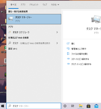The width and height of the screenshot is (101, 109).
Task: Click the 設定 (4+) heading
Action: [13, 49]
